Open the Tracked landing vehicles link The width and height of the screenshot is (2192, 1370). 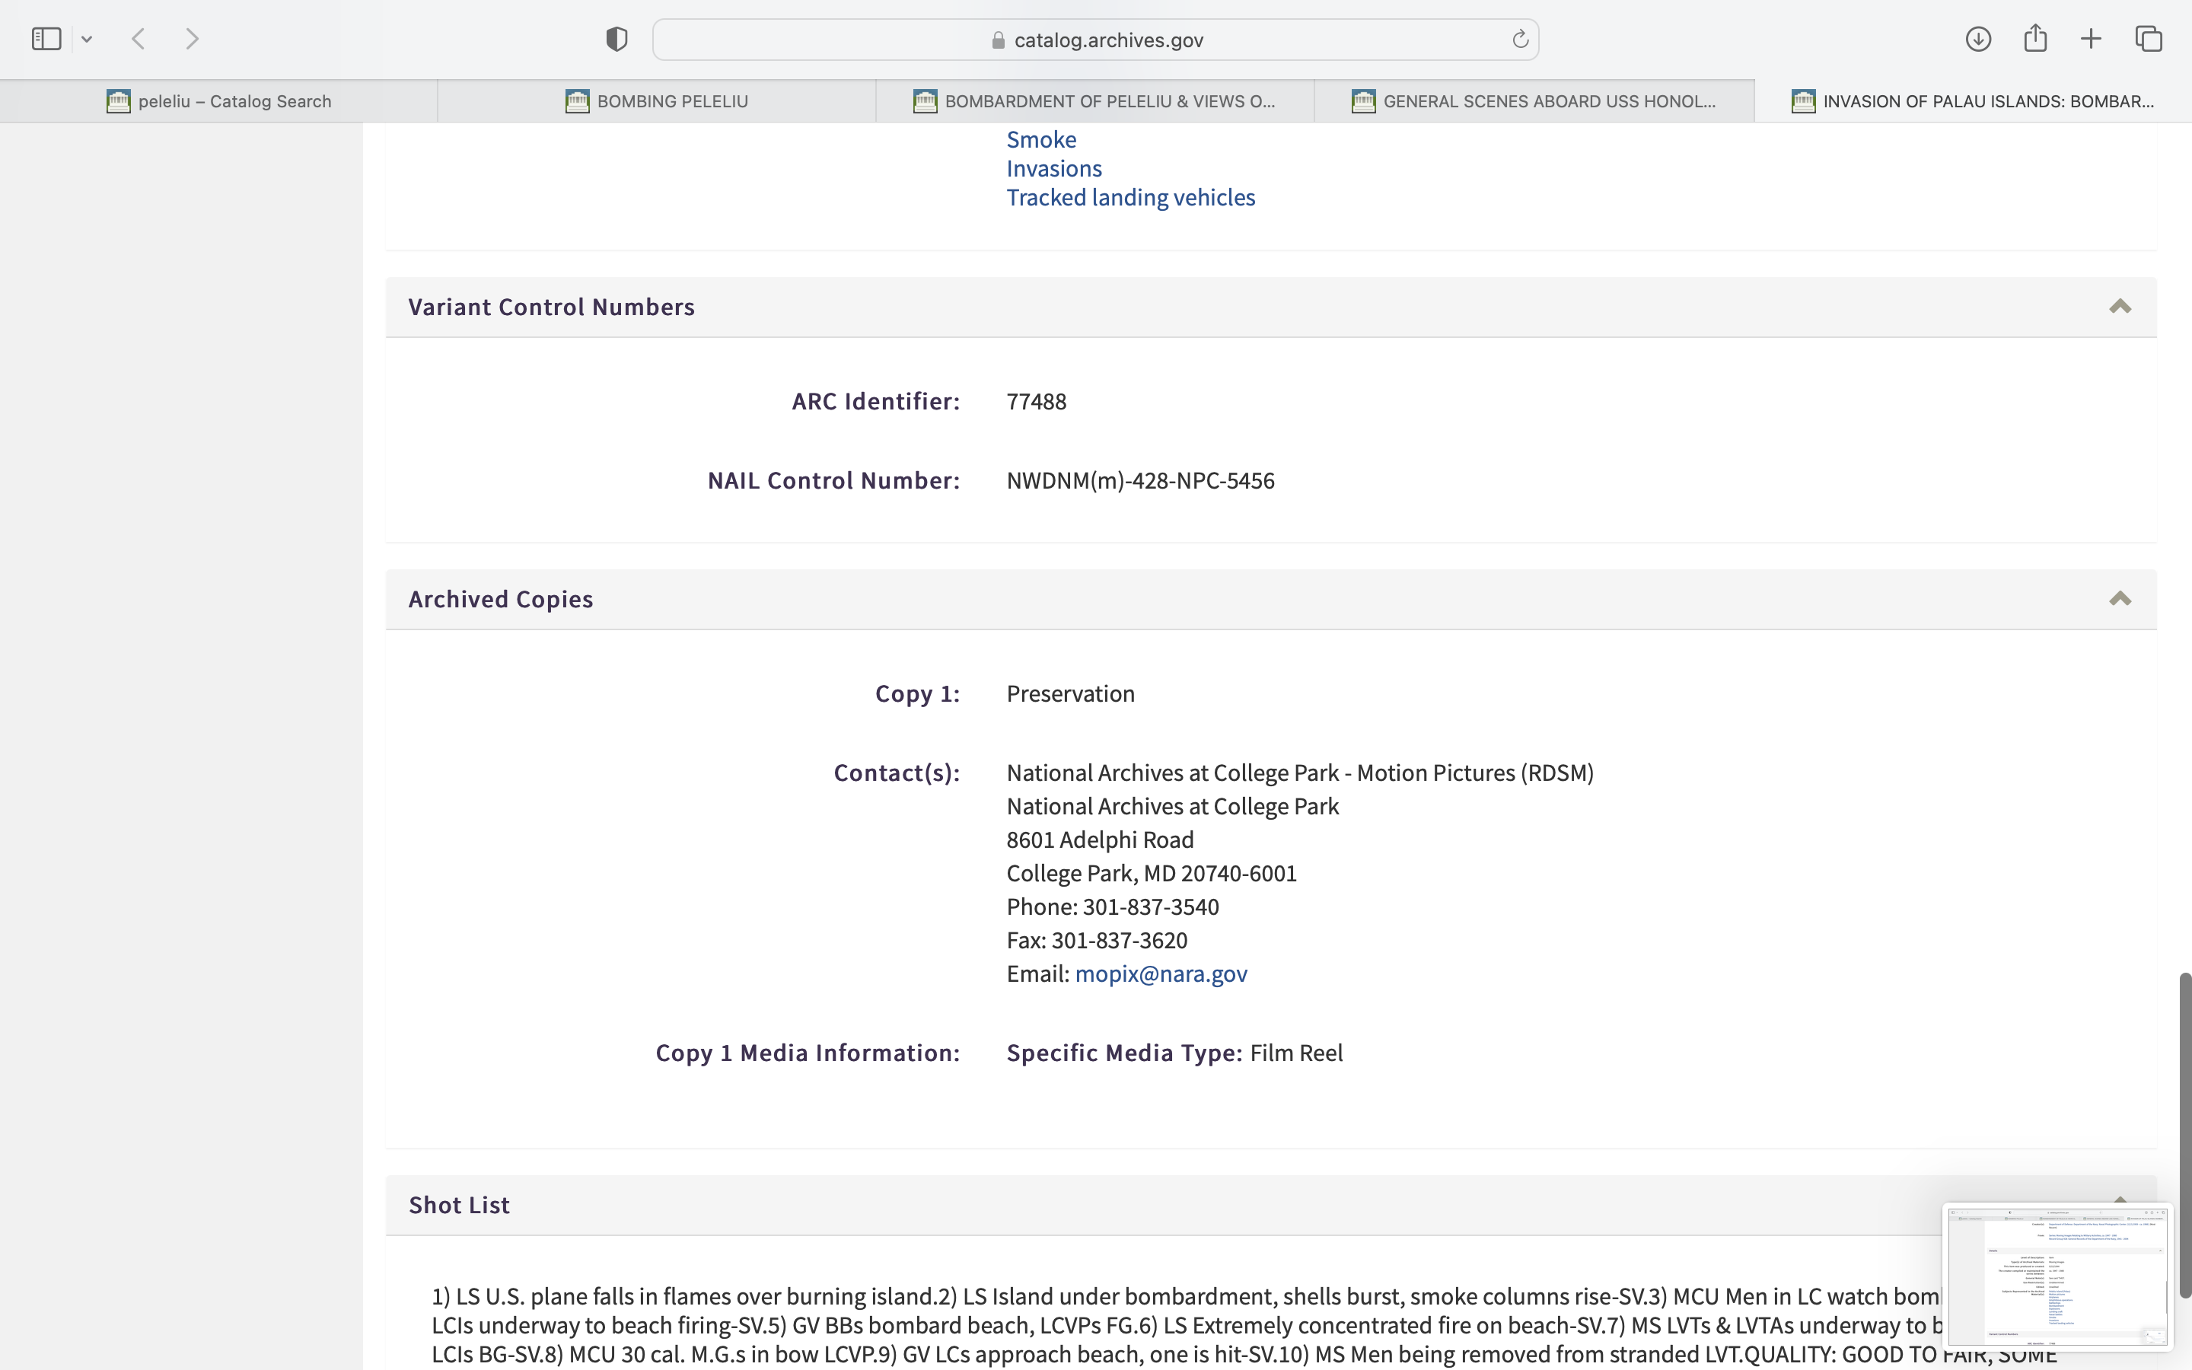[1130, 198]
